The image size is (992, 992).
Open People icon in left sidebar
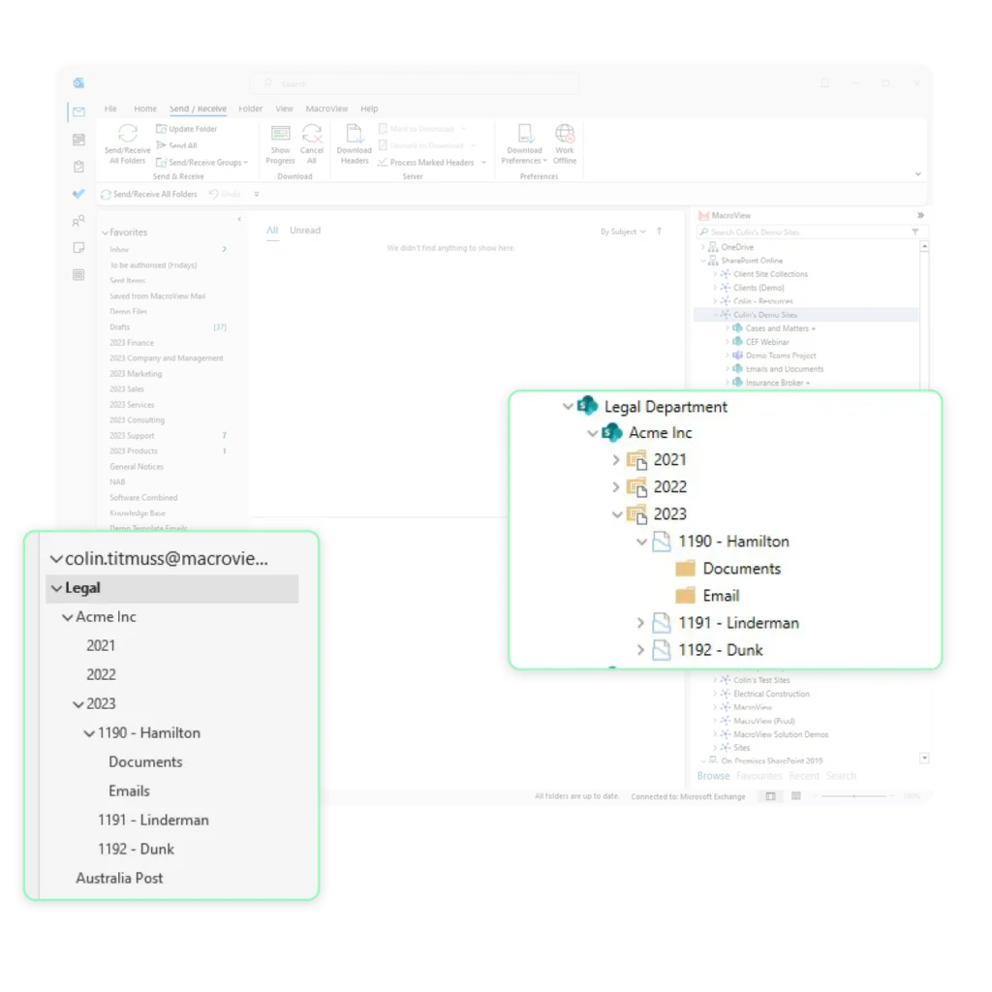point(78,221)
